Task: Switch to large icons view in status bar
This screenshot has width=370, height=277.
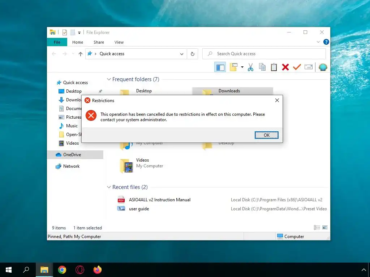Action: click(325, 228)
